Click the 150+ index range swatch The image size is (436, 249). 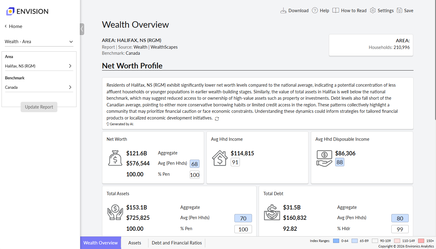click(421, 241)
